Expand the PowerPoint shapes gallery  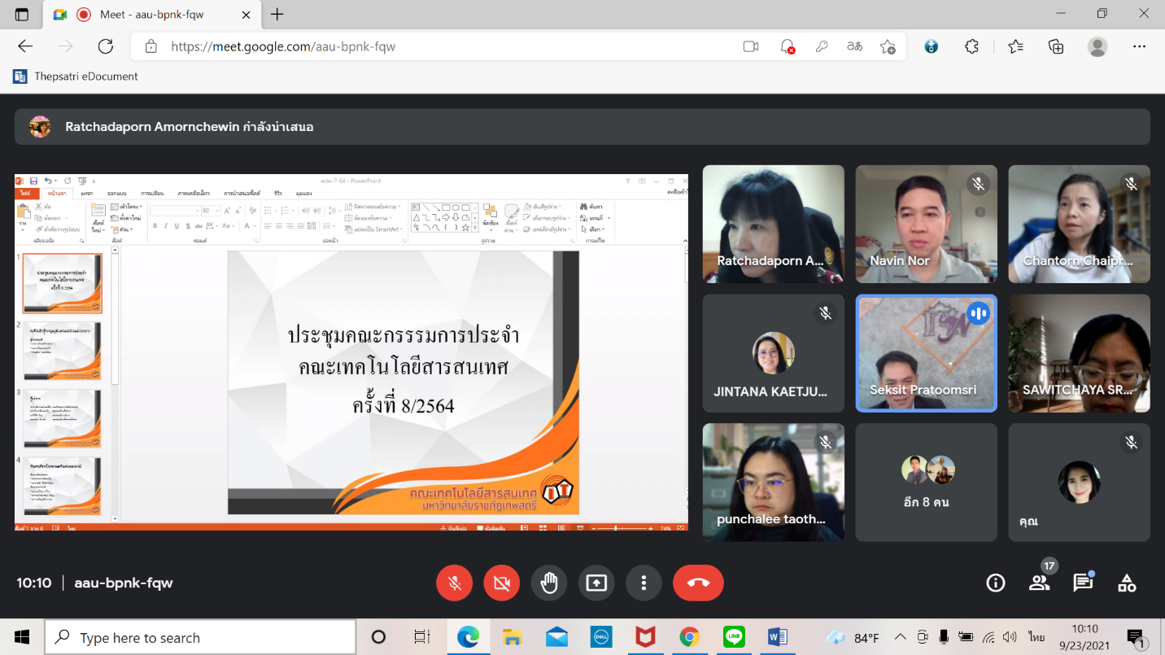[475, 229]
